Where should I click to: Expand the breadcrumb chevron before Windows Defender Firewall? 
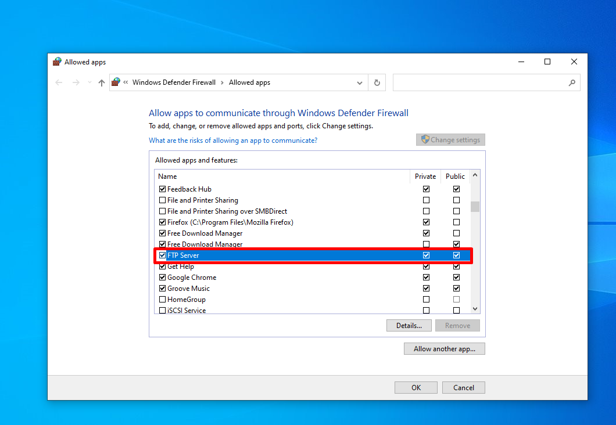point(126,82)
